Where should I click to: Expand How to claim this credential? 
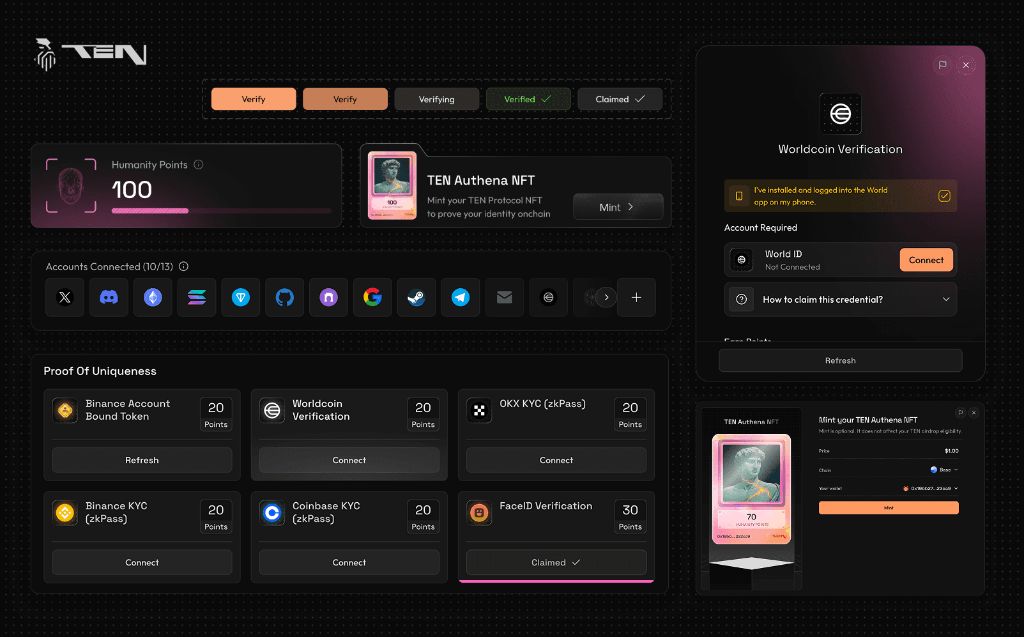(841, 300)
